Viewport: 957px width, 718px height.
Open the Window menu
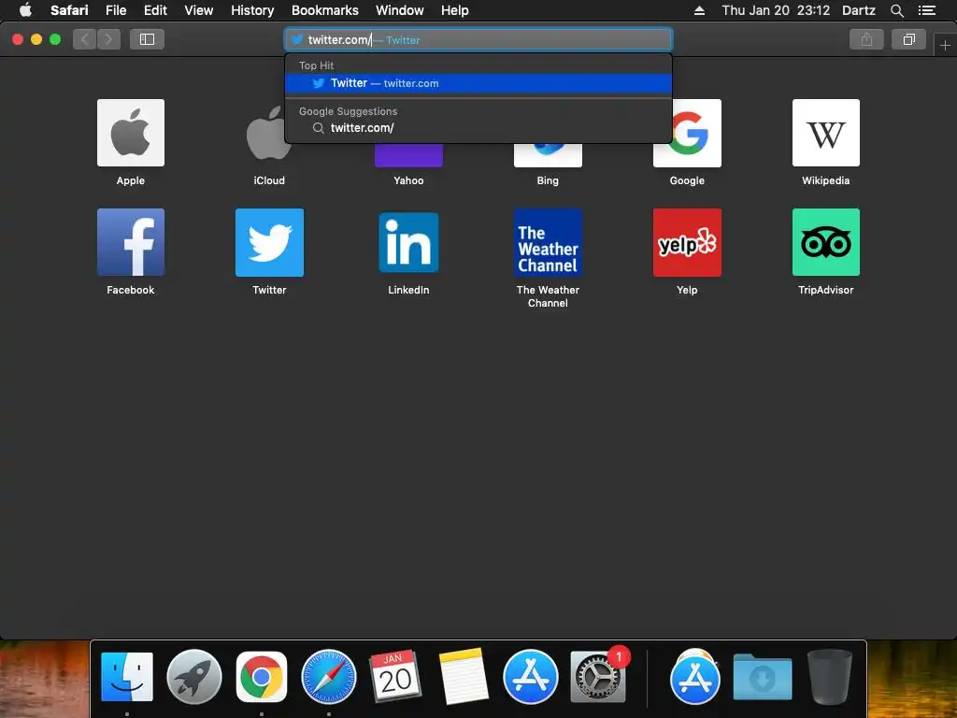pyautogui.click(x=400, y=10)
